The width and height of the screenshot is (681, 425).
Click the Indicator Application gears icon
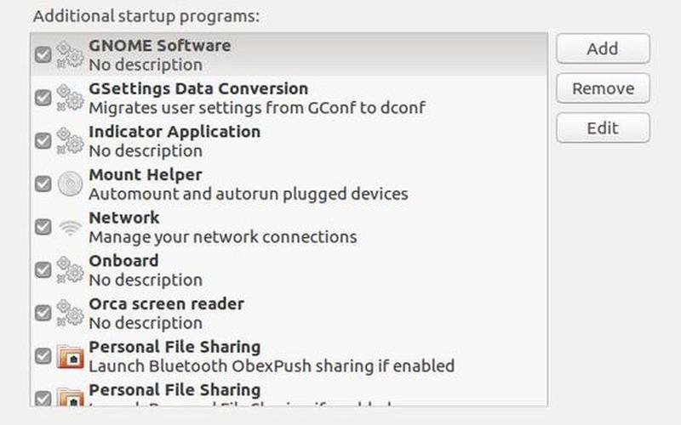(x=70, y=141)
